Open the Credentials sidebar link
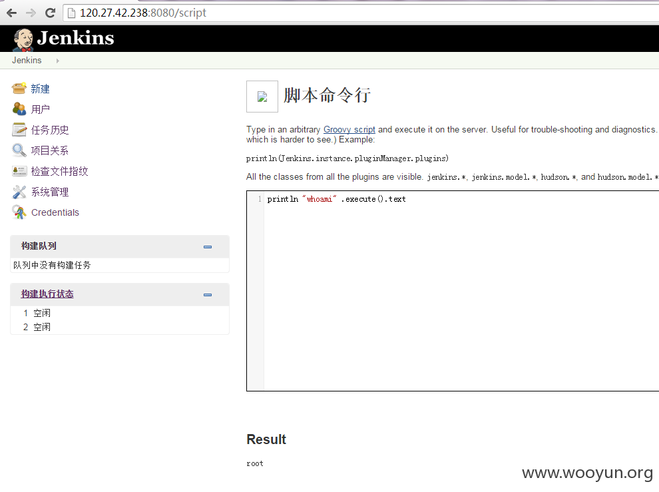This screenshot has height=492, width=659. click(55, 212)
